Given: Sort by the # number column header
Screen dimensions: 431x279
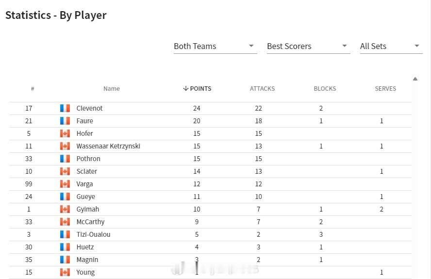Looking at the screenshot, I should pyautogui.click(x=33, y=88).
